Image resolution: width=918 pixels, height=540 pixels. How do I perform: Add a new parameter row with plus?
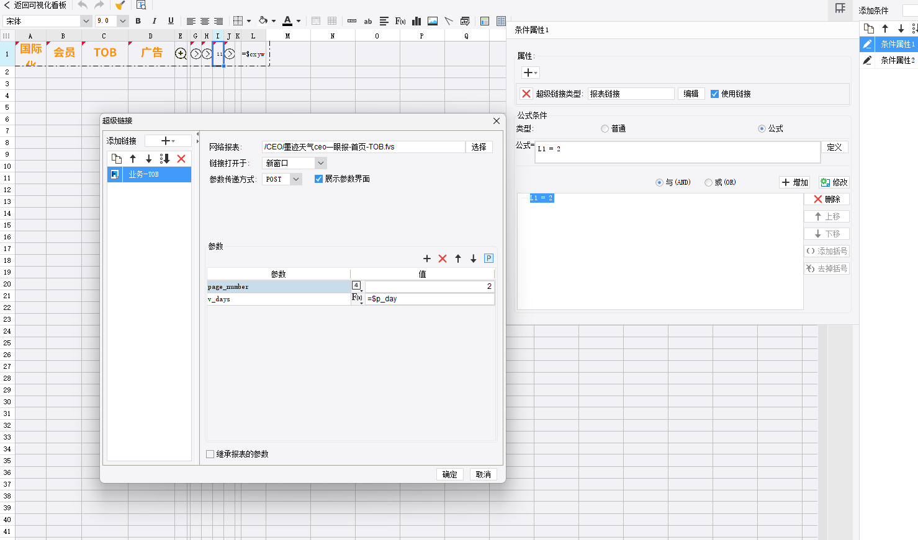coord(427,259)
